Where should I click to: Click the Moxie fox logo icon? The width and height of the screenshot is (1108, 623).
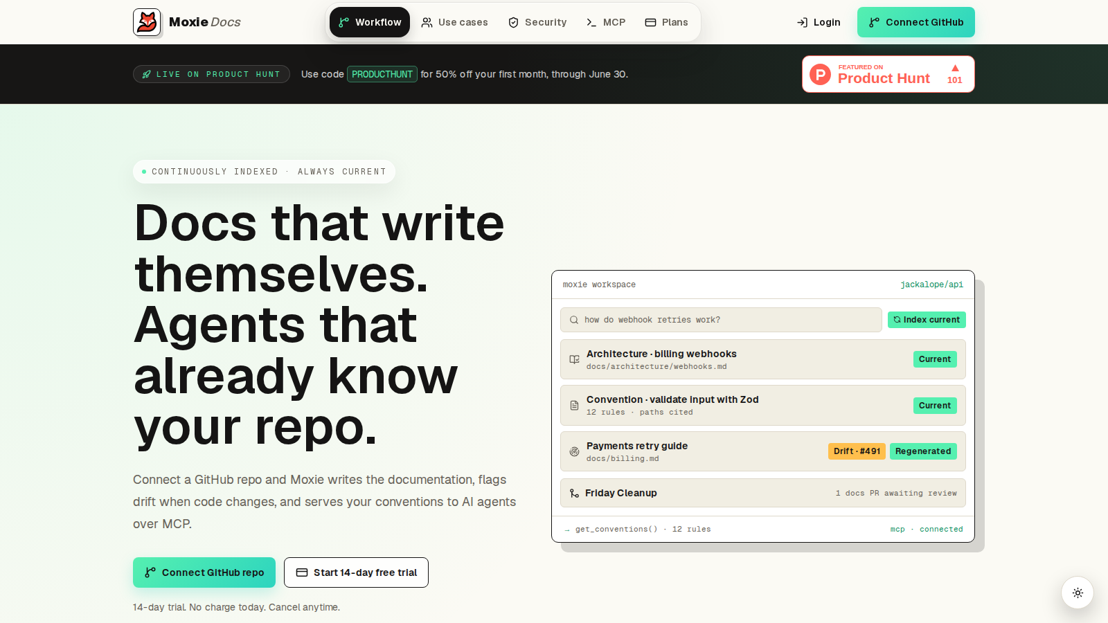147,22
